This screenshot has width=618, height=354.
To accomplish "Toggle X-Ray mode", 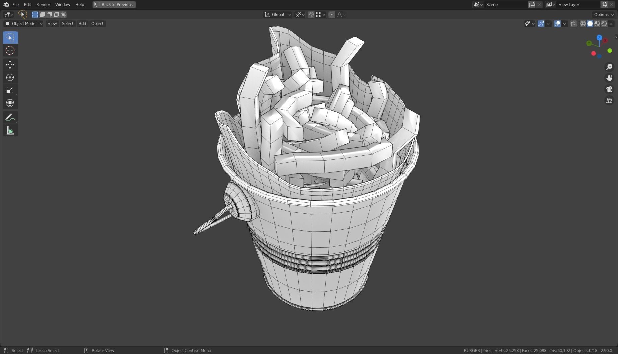I will coord(574,24).
